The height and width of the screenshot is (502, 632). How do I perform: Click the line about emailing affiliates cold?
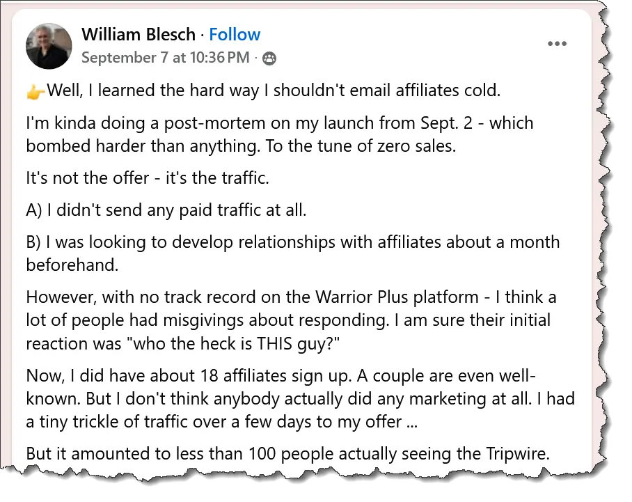273,91
